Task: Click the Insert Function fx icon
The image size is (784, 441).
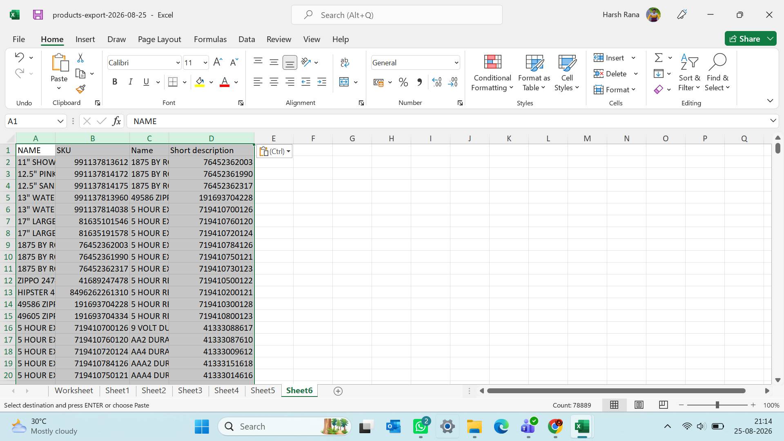Action: (116, 121)
